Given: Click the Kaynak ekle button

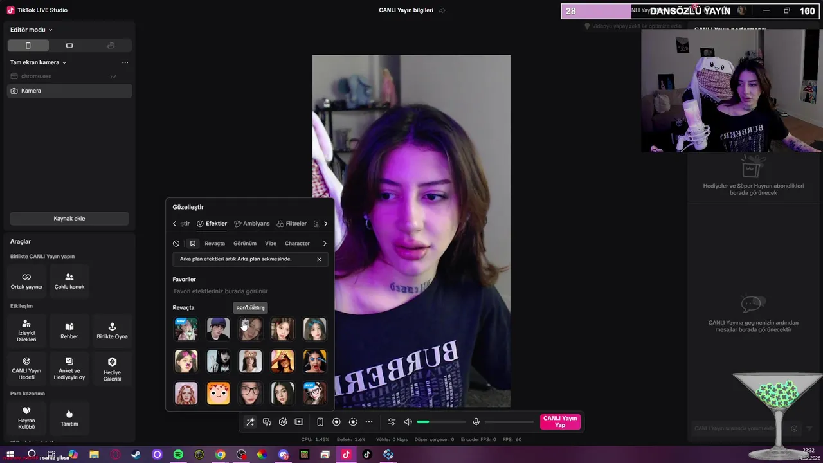Looking at the screenshot, I should tap(69, 219).
